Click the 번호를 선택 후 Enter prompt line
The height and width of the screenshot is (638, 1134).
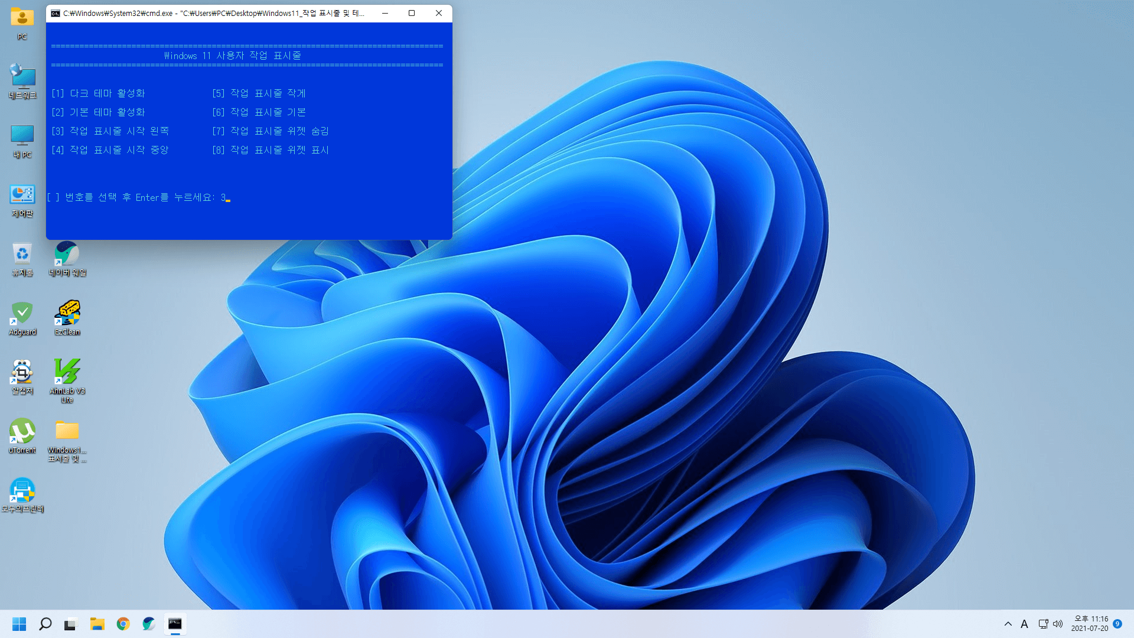138,197
